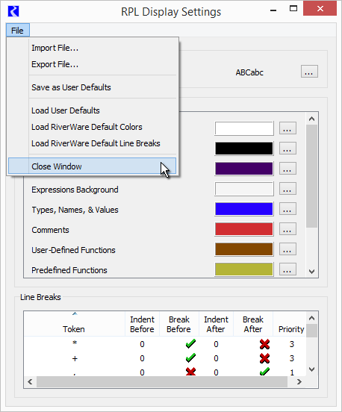This screenshot has height=412, width=342.
Task: Click the Predefined Functions label
Action: coord(69,270)
